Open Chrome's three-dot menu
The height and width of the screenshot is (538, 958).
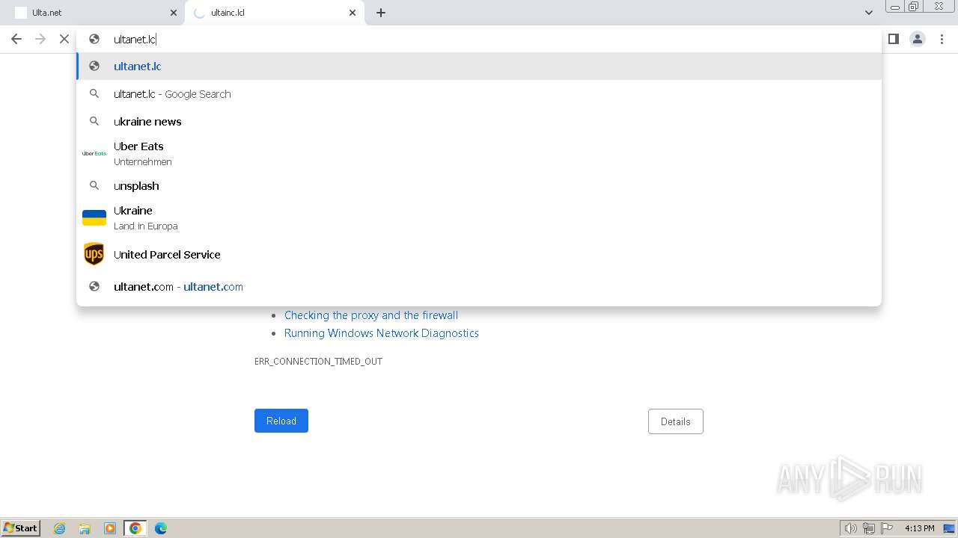pos(942,39)
